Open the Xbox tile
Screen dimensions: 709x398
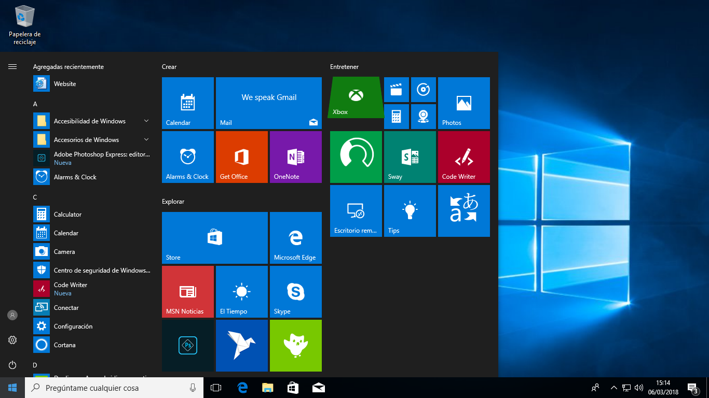[x=356, y=97]
